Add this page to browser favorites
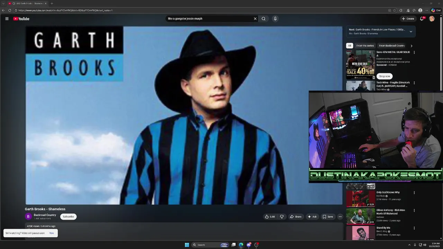This screenshot has height=249, width=443. click(395, 10)
